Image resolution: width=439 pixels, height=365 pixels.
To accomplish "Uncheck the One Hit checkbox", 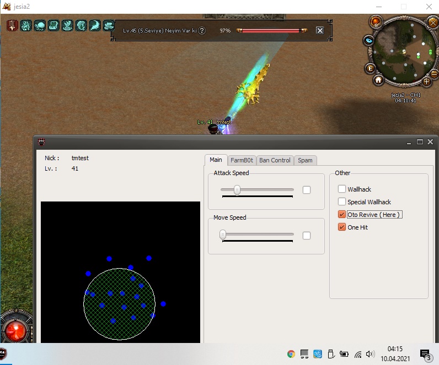I will coord(342,227).
